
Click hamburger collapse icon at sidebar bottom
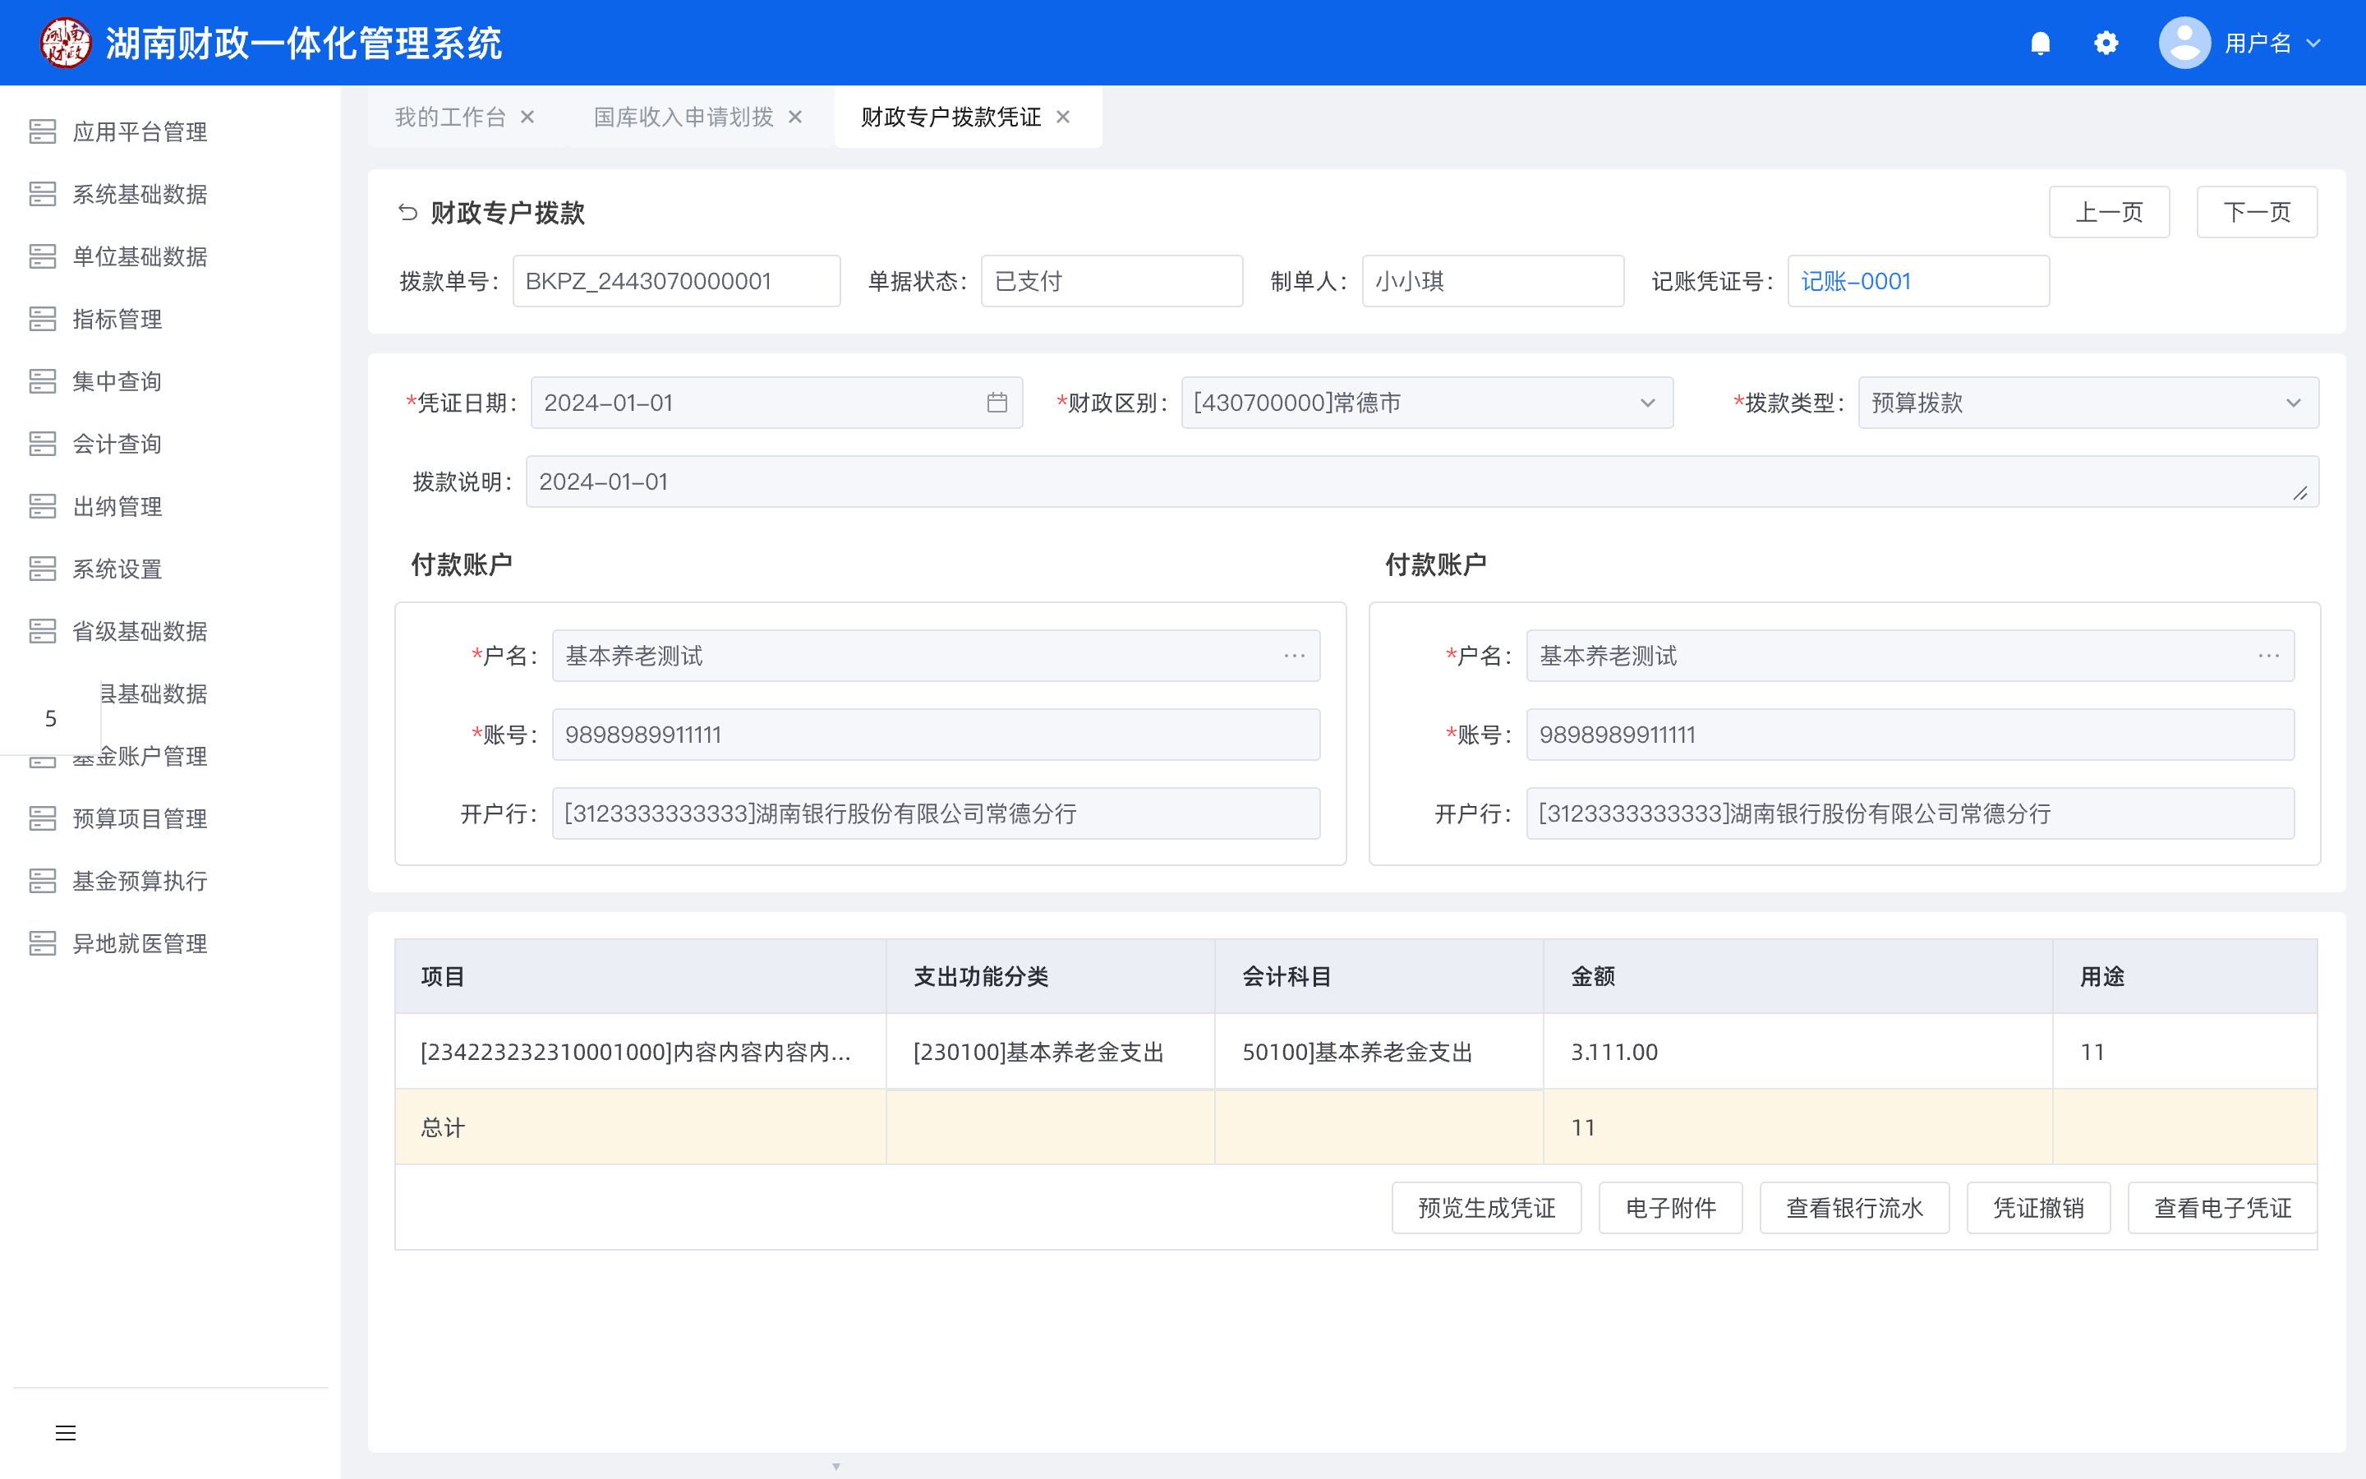pos(66,1433)
